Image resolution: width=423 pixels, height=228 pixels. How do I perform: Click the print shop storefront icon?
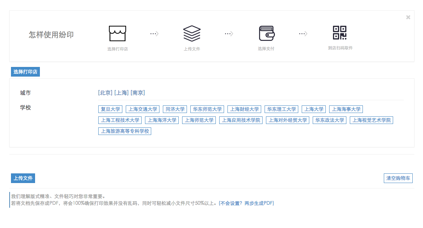pyautogui.click(x=118, y=34)
